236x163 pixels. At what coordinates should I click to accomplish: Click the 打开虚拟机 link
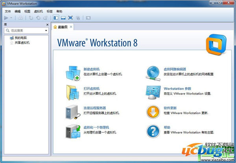click(92, 89)
